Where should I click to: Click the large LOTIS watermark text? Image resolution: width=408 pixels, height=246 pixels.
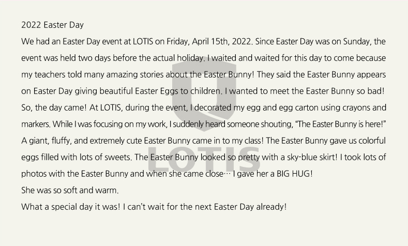[204, 159]
